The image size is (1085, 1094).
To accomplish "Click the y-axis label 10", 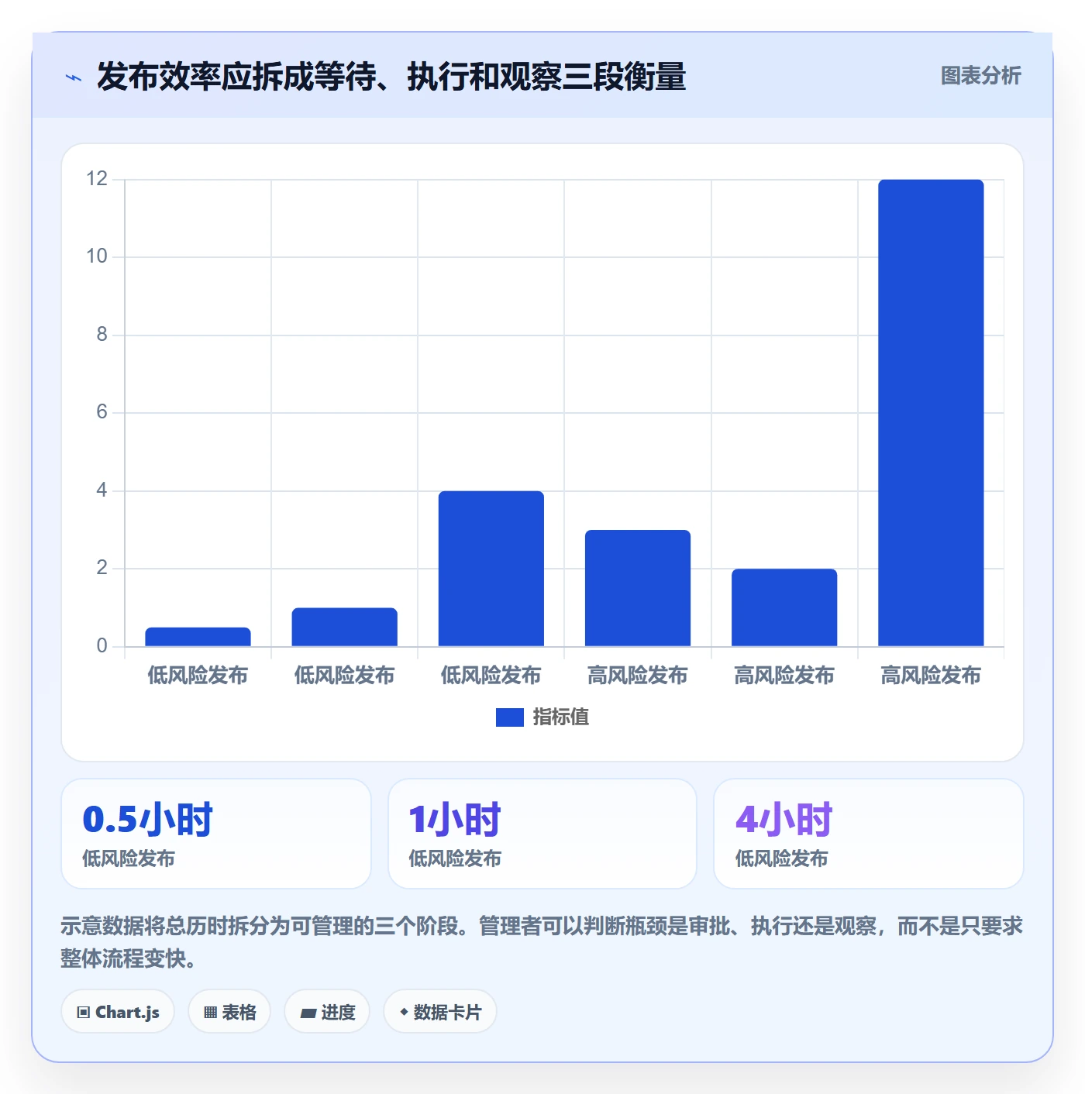I will pos(97,256).
